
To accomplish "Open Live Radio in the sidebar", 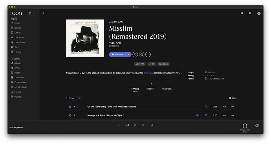I will [x=17, y=37].
